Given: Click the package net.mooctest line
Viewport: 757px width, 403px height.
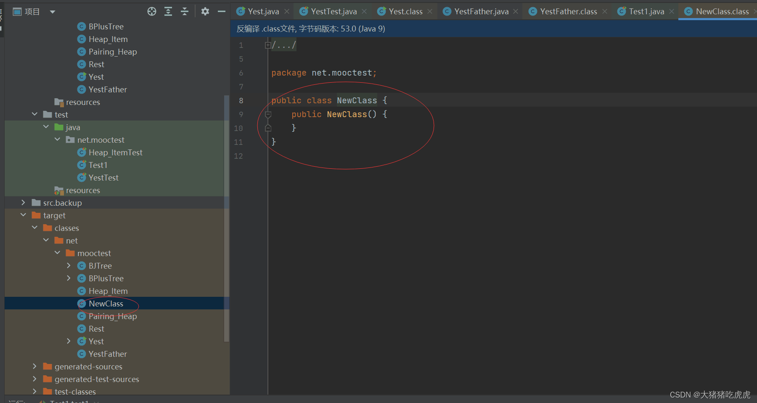Looking at the screenshot, I should point(324,73).
